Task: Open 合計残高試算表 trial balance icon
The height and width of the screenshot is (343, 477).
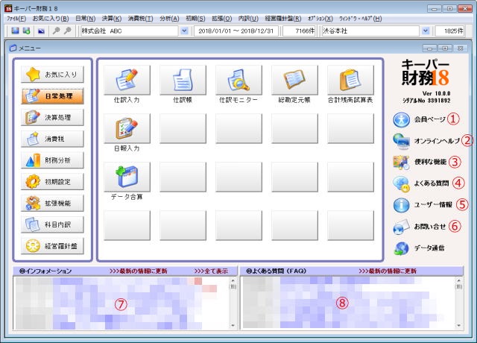Action: click(350, 80)
